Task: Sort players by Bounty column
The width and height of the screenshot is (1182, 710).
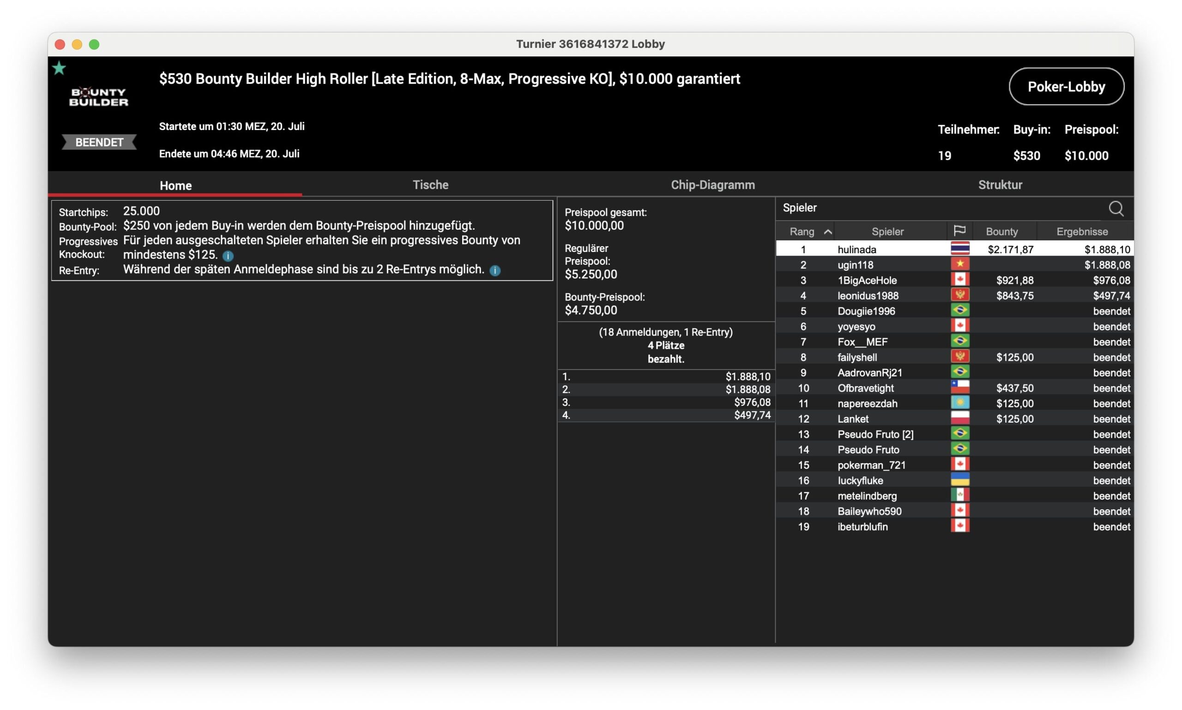Action: (1001, 232)
